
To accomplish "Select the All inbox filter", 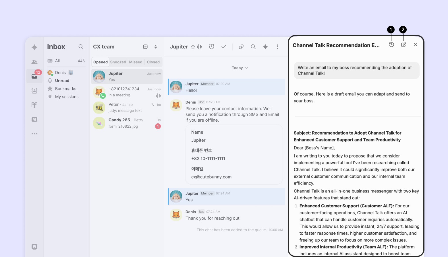I will (66, 61).
